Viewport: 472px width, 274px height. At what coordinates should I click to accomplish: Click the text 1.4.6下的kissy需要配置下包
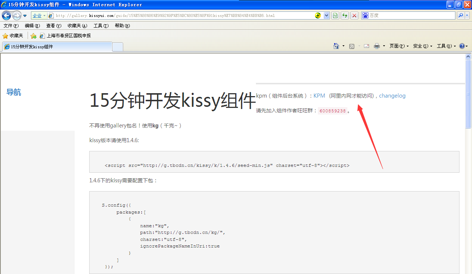coord(124,180)
